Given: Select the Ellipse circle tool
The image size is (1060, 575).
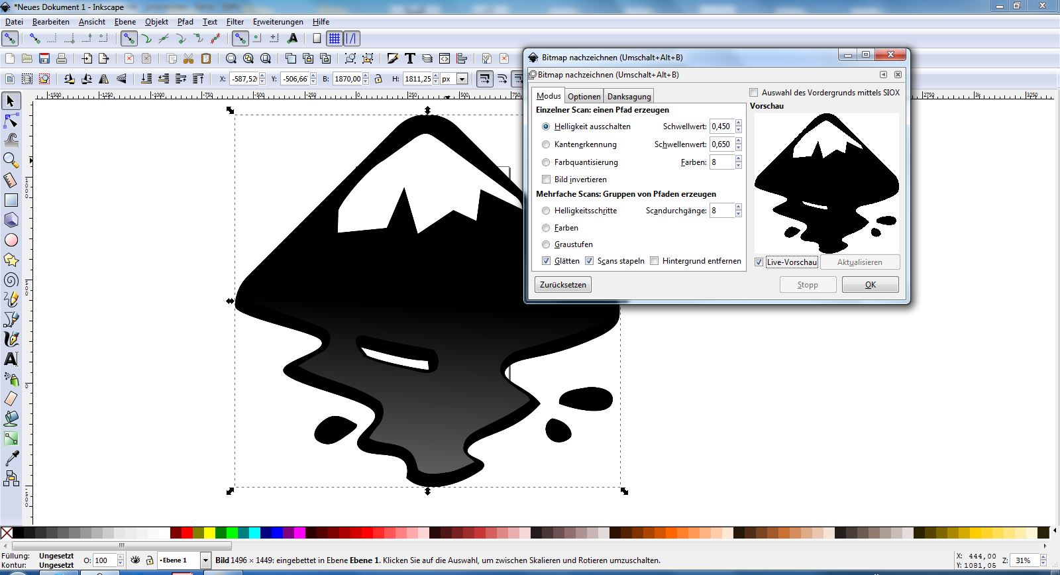Looking at the screenshot, I should pos(11,240).
